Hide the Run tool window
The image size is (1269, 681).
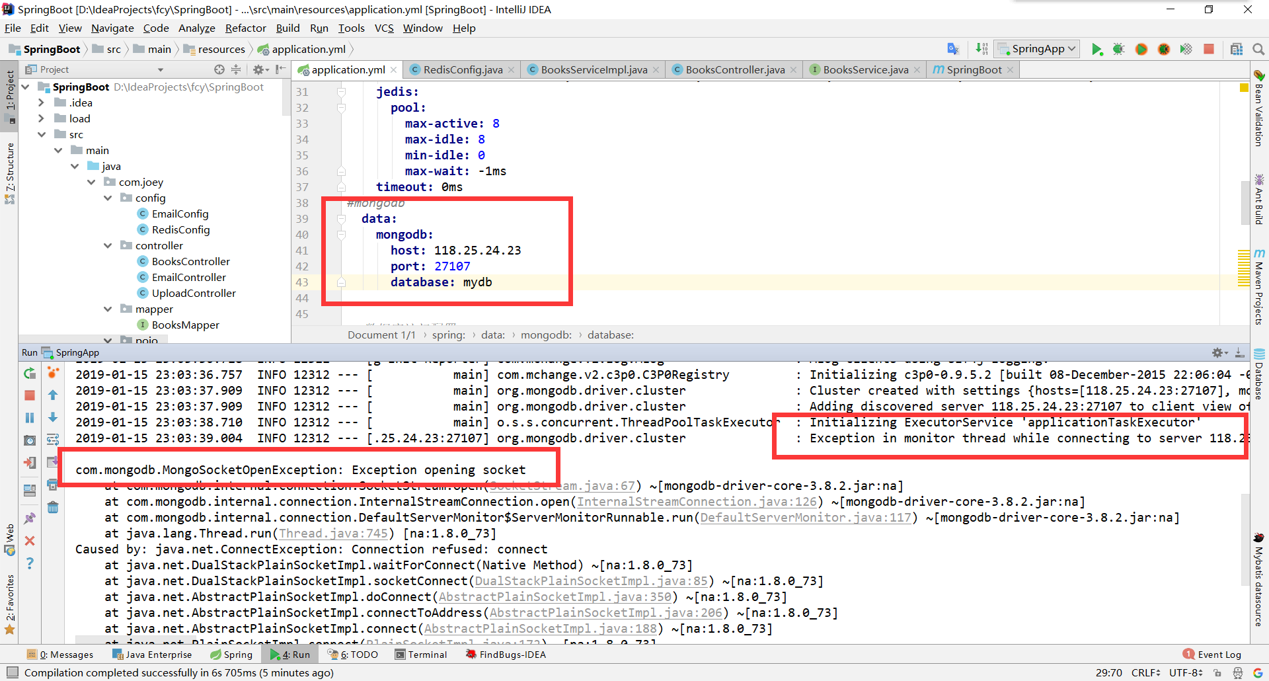click(x=1240, y=352)
